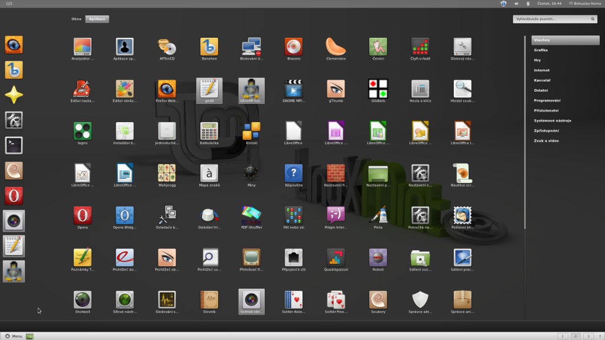Select the Internet category
This screenshot has height=340, width=605.
542,70
